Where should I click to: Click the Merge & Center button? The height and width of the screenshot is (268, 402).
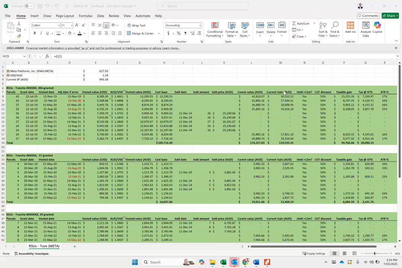tap(140, 33)
